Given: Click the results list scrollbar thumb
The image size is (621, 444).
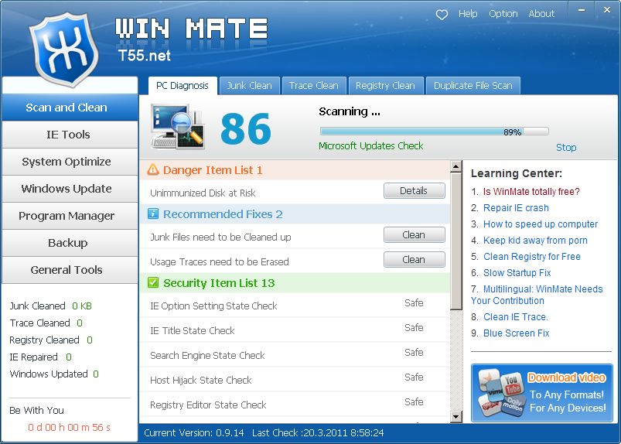Looking at the screenshot, I should point(456,241).
